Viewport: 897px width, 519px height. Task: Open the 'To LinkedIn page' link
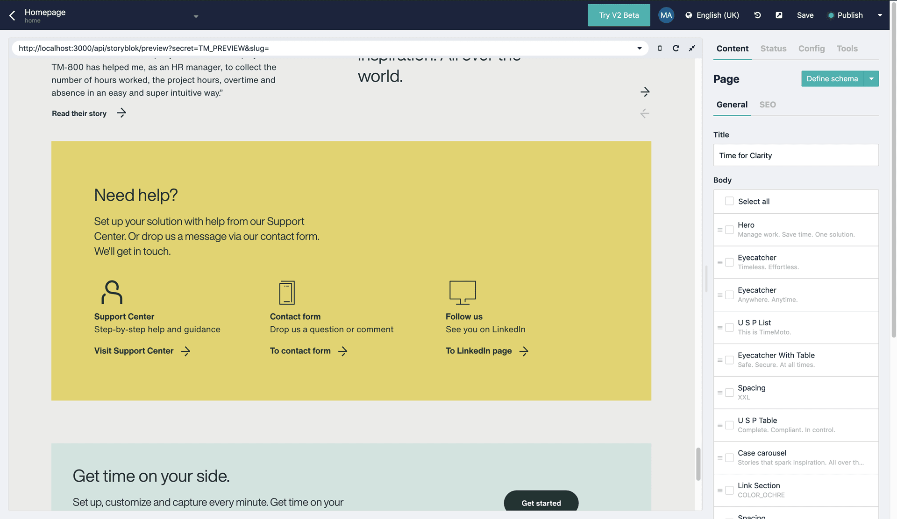tap(478, 351)
